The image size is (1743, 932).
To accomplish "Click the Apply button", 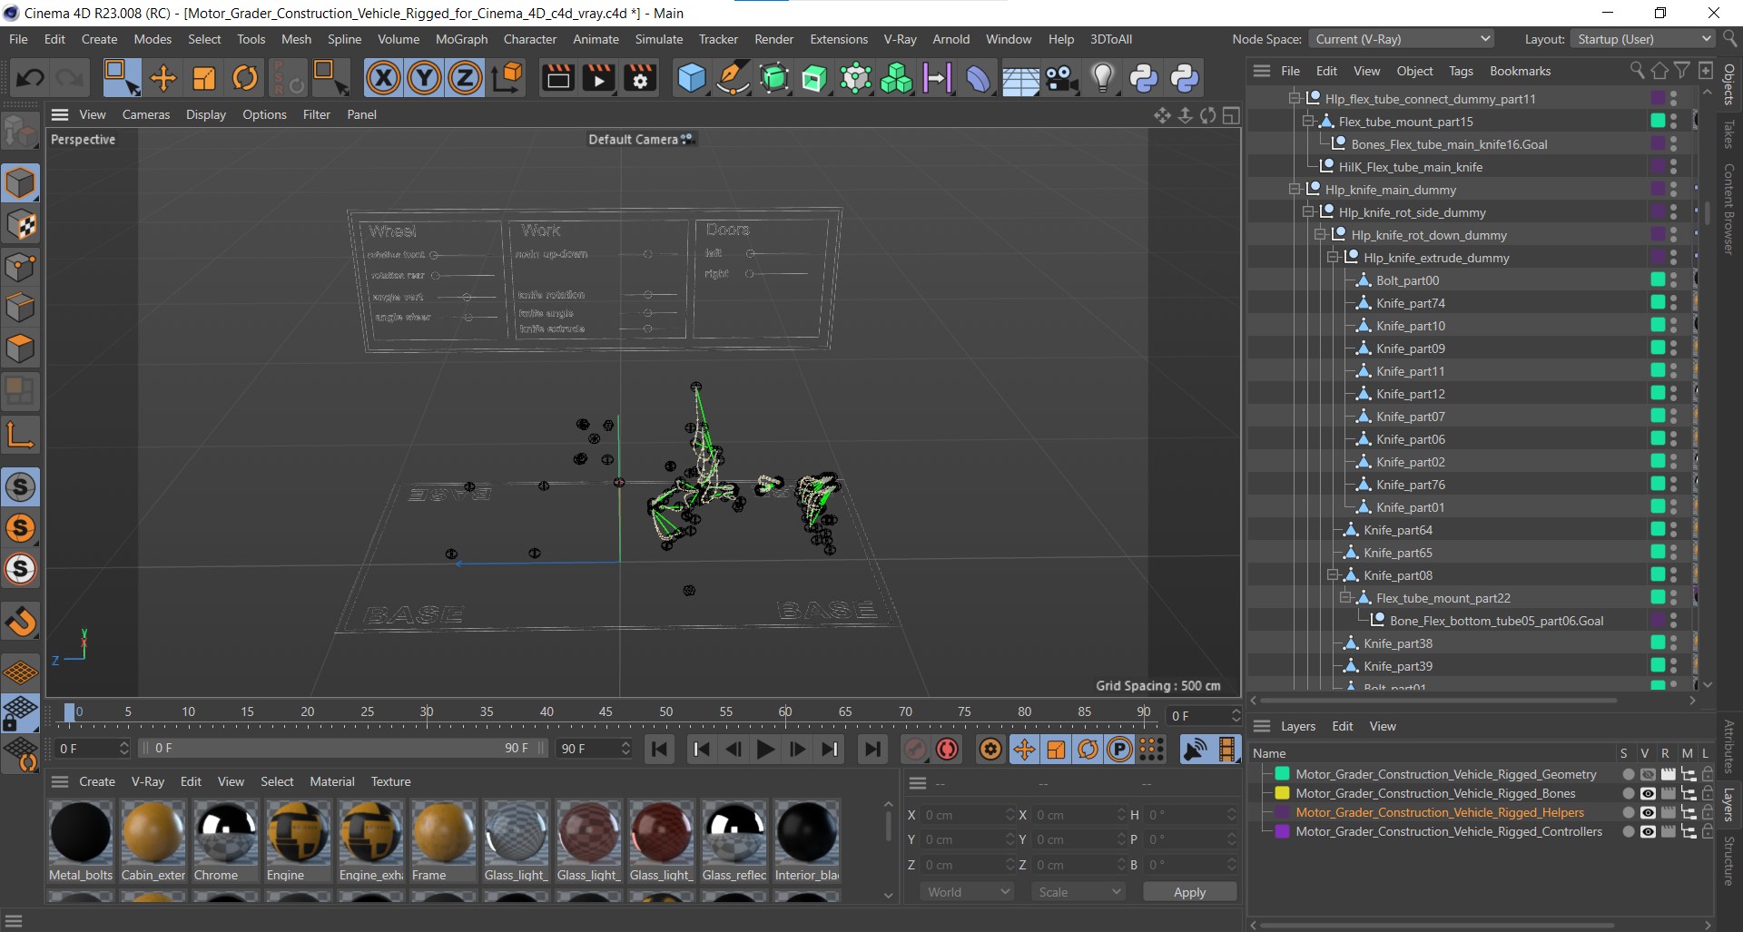I will [1189, 892].
